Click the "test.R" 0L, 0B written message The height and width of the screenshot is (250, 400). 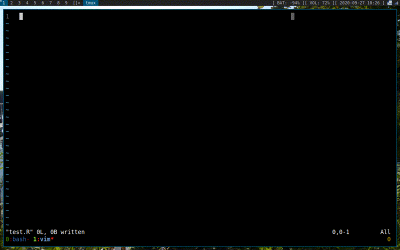45,232
